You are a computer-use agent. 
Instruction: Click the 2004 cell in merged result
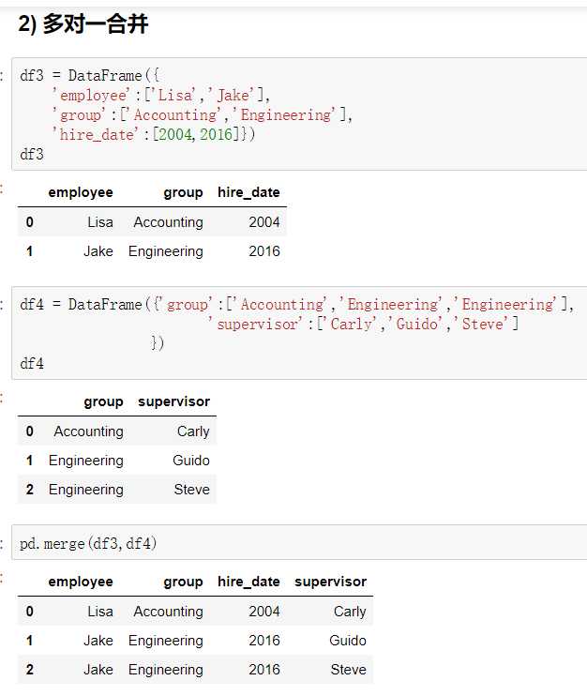(264, 612)
